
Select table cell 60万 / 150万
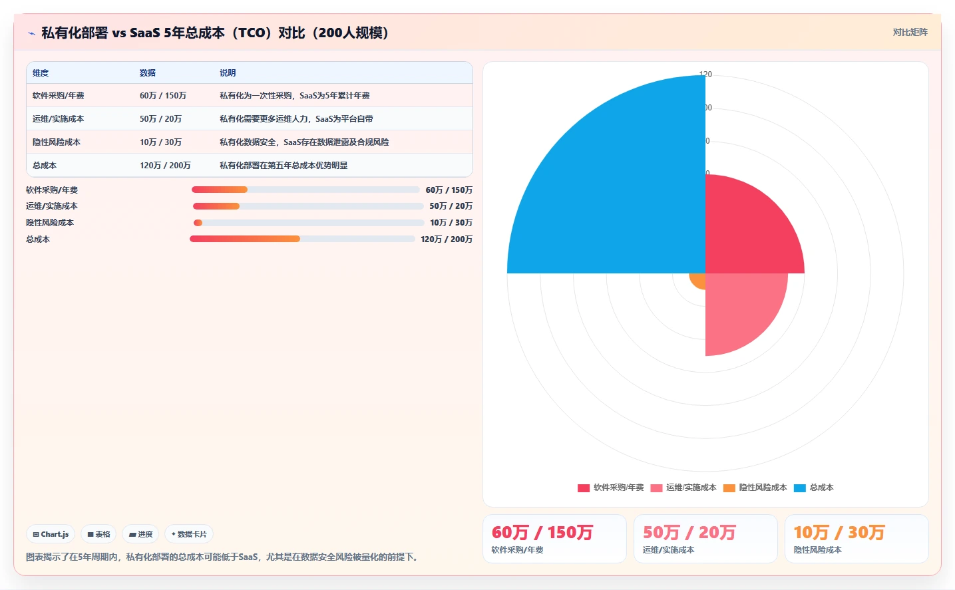tap(163, 96)
